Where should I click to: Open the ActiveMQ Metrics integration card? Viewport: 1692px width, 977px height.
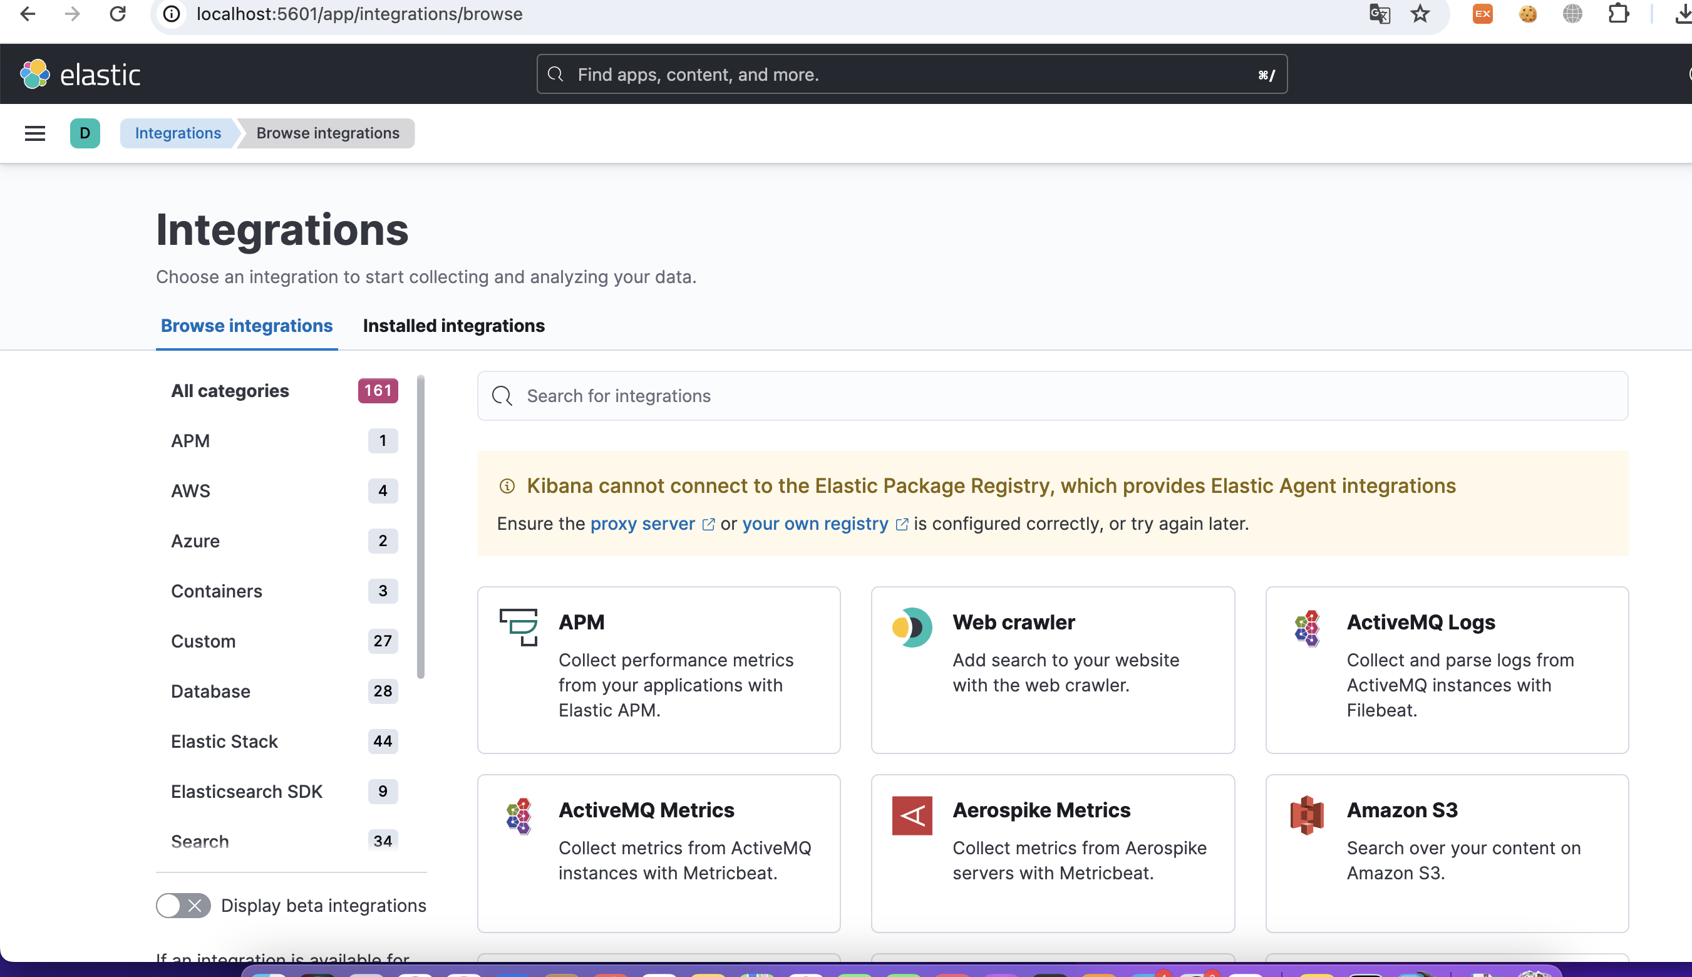click(659, 854)
